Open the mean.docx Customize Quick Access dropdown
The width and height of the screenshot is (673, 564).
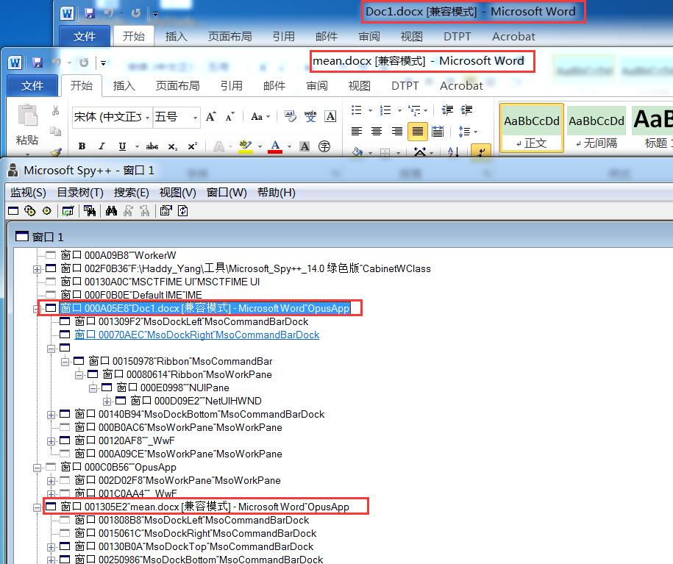[104, 63]
